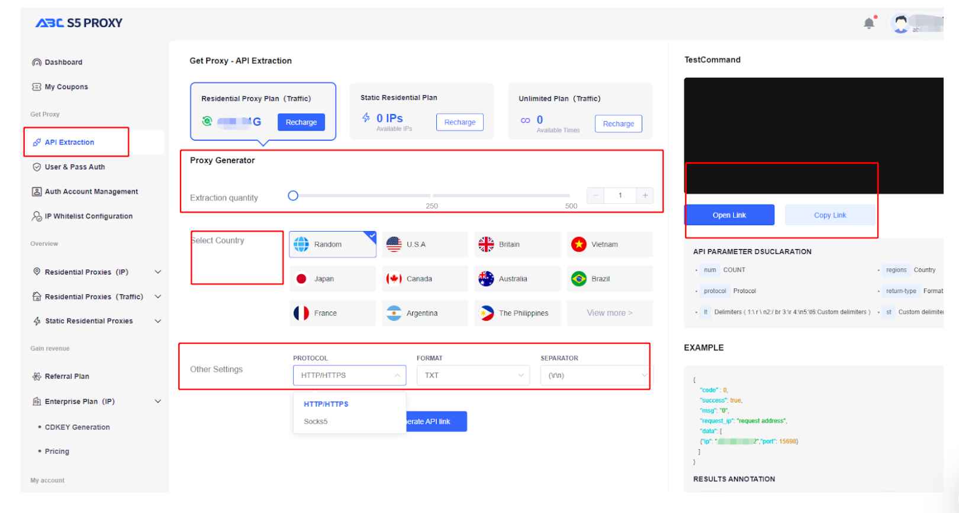The image size is (959, 513).
Task: Click View more countries link
Action: pos(610,313)
